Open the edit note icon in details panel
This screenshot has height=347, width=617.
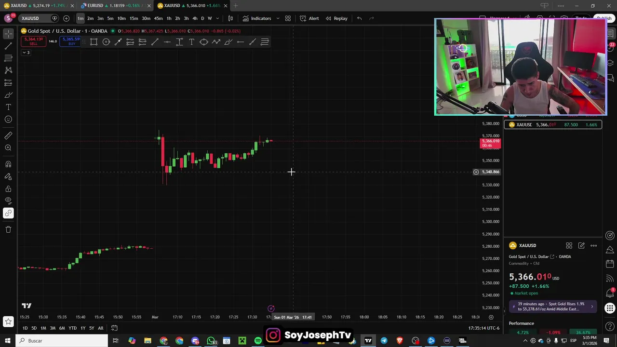pos(581,246)
